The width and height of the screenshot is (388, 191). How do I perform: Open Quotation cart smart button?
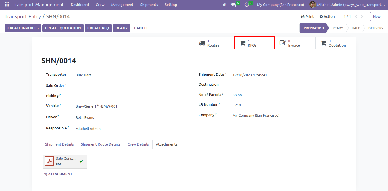[x=335, y=43]
